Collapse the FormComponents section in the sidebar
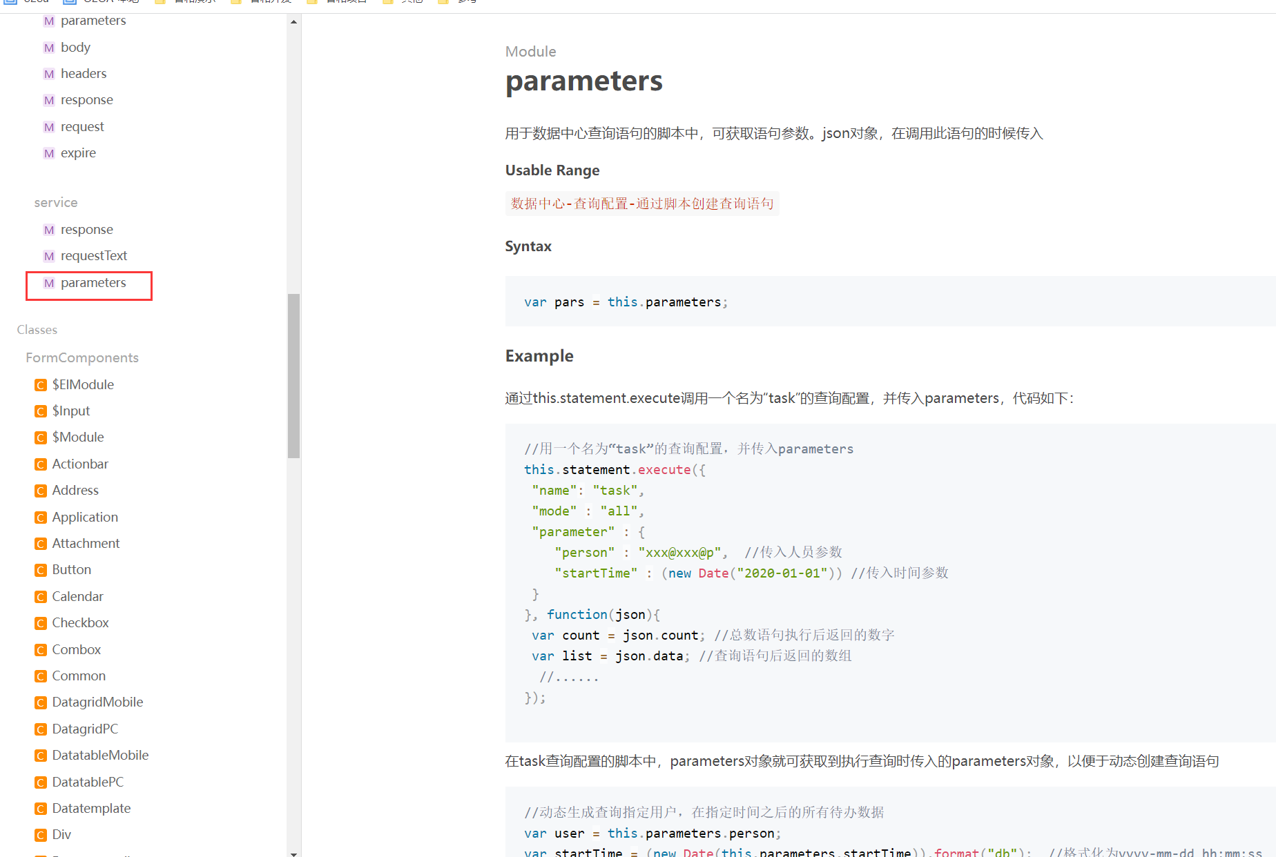The width and height of the screenshot is (1276, 857). [81, 357]
